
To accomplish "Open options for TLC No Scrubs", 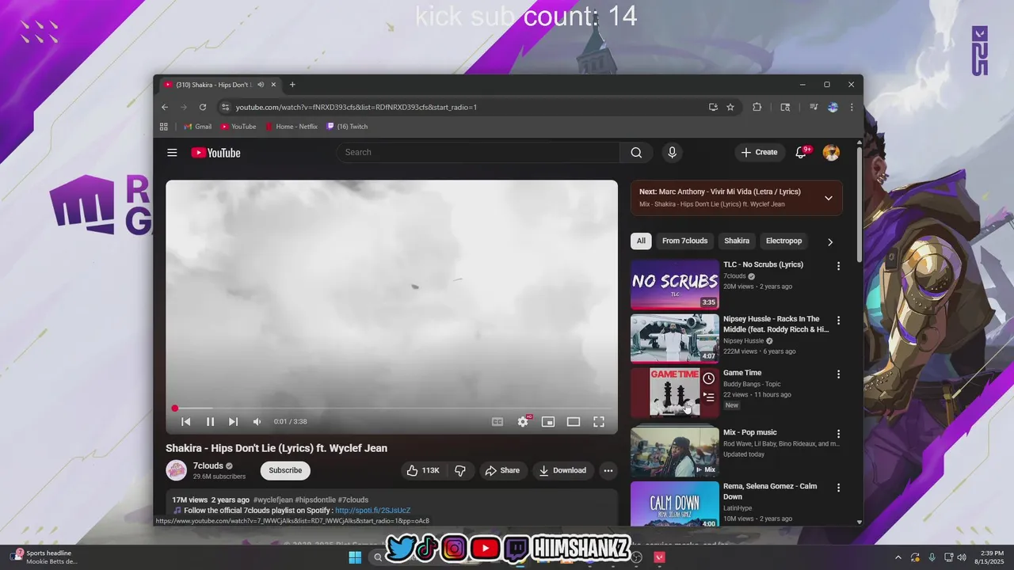I will (x=838, y=266).
